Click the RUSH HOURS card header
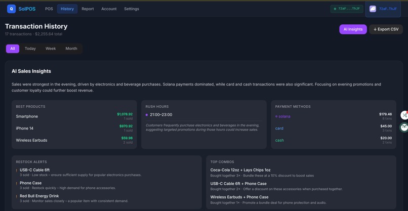408x211 pixels. click(157, 107)
